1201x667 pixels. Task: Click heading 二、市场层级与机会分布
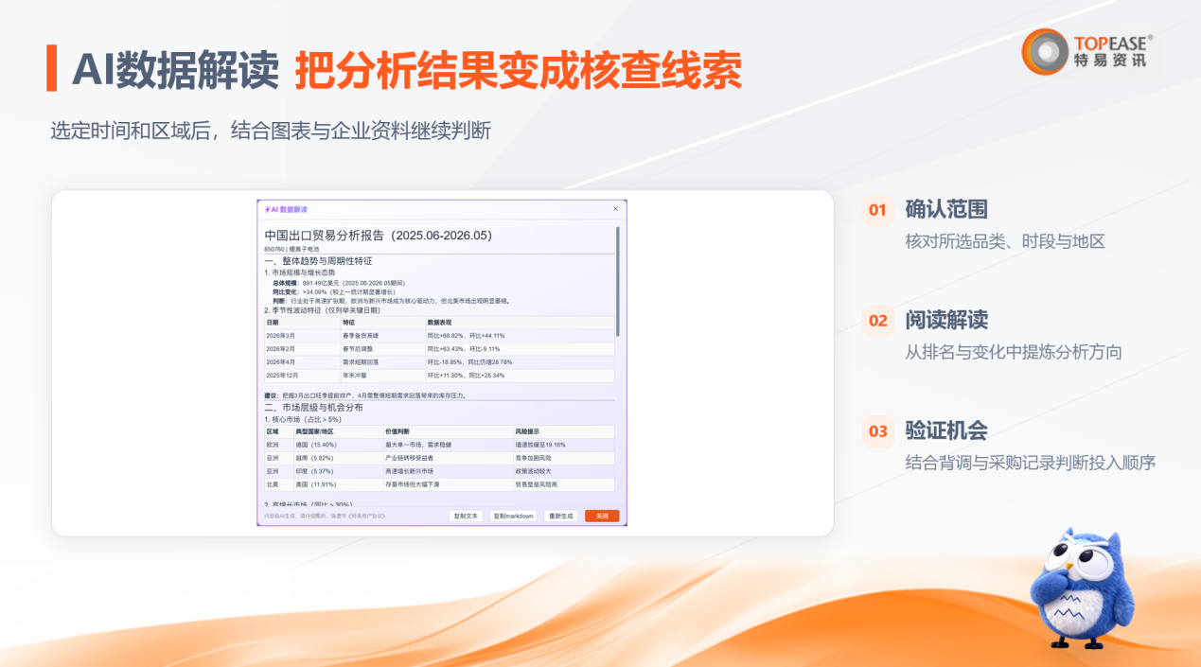tap(313, 407)
